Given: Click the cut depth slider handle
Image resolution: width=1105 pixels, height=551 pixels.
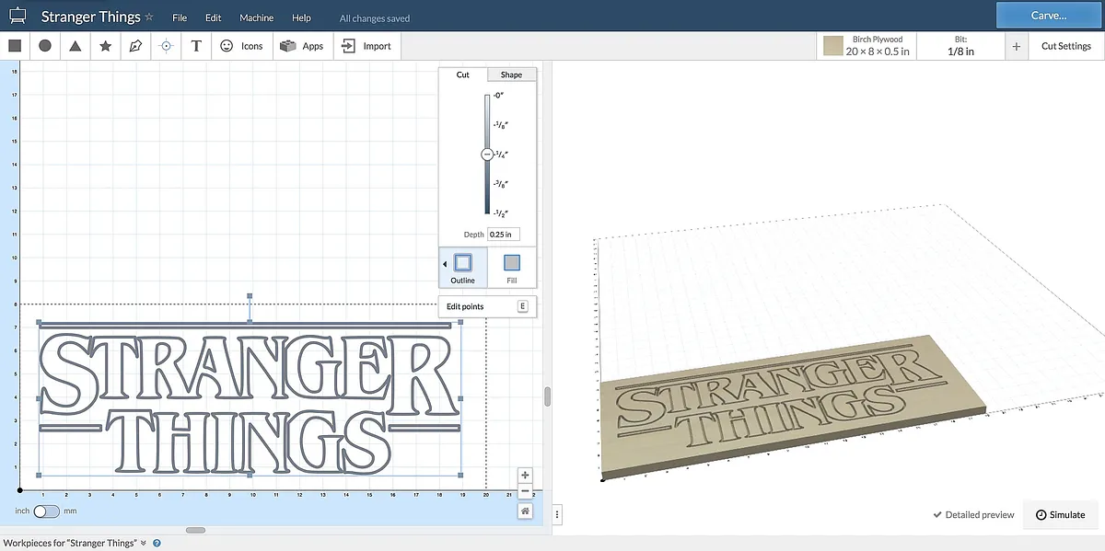Looking at the screenshot, I should coord(488,155).
